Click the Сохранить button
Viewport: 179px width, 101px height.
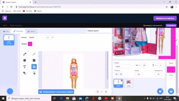tap(171, 26)
